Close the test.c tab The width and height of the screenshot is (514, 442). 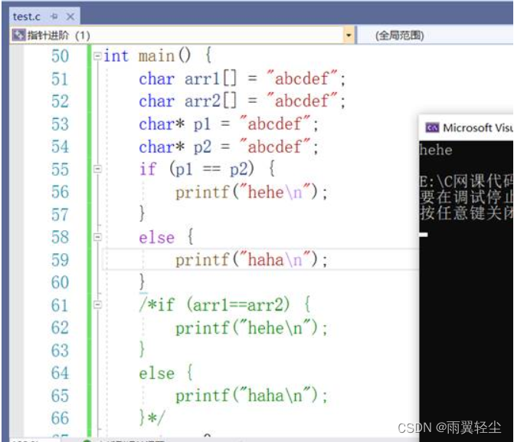70,16
